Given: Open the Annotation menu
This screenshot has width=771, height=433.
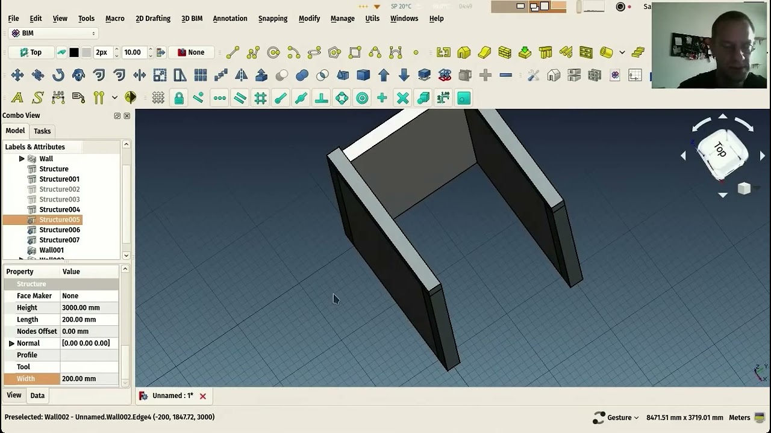Looking at the screenshot, I should pyautogui.click(x=230, y=19).
